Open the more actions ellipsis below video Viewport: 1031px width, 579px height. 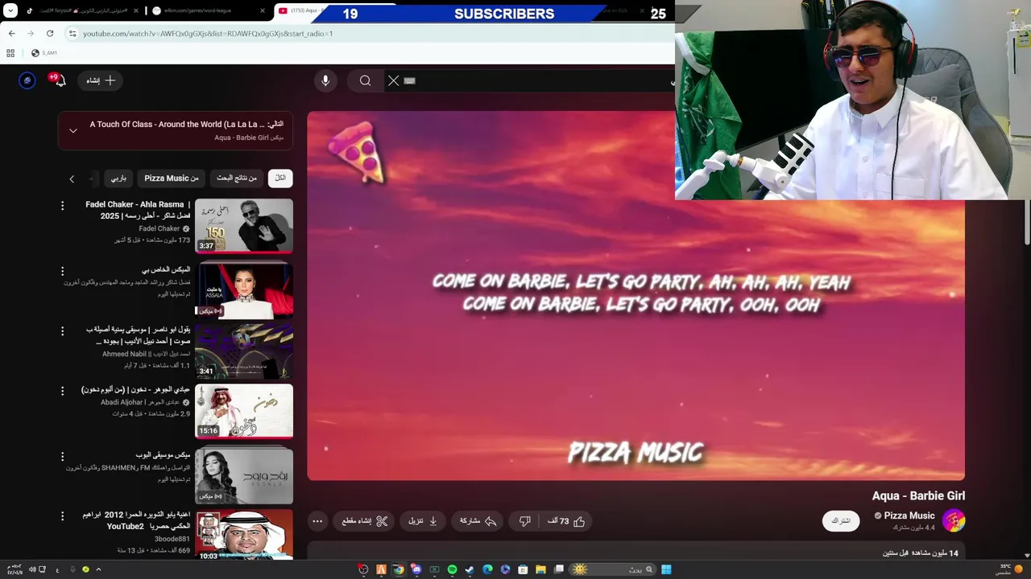pyautogui.click(x=317, y=521)
